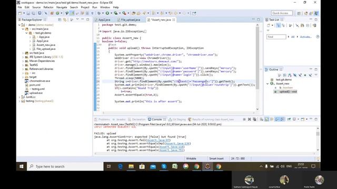The image size is (337, 189).
Task: Open Skype from the Windows taskbar
Action: pyautogui.click(x=164, y=166)
